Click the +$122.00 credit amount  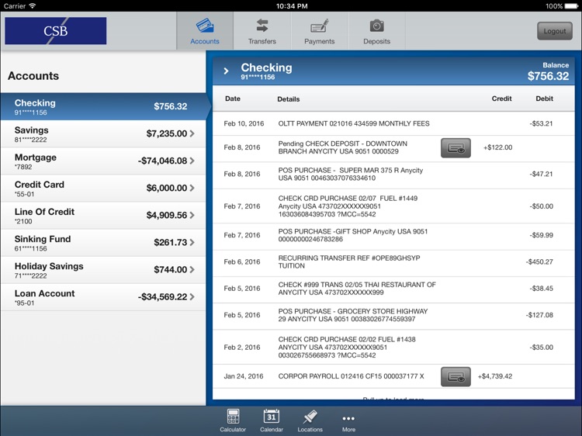[497, 147]
